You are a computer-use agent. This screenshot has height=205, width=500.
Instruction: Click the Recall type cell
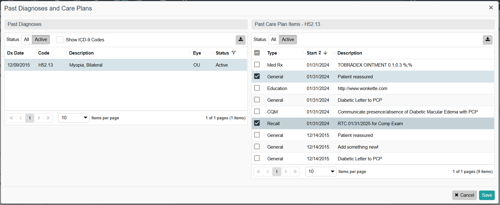(x=273, y=124)
